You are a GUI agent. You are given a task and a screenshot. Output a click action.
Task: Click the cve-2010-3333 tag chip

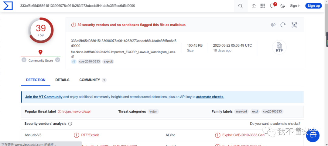90,61
